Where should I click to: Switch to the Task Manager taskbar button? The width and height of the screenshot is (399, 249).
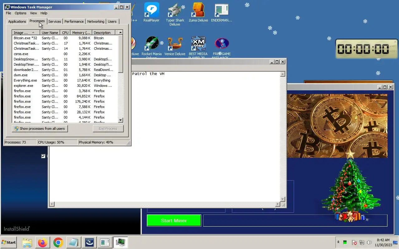120,242
